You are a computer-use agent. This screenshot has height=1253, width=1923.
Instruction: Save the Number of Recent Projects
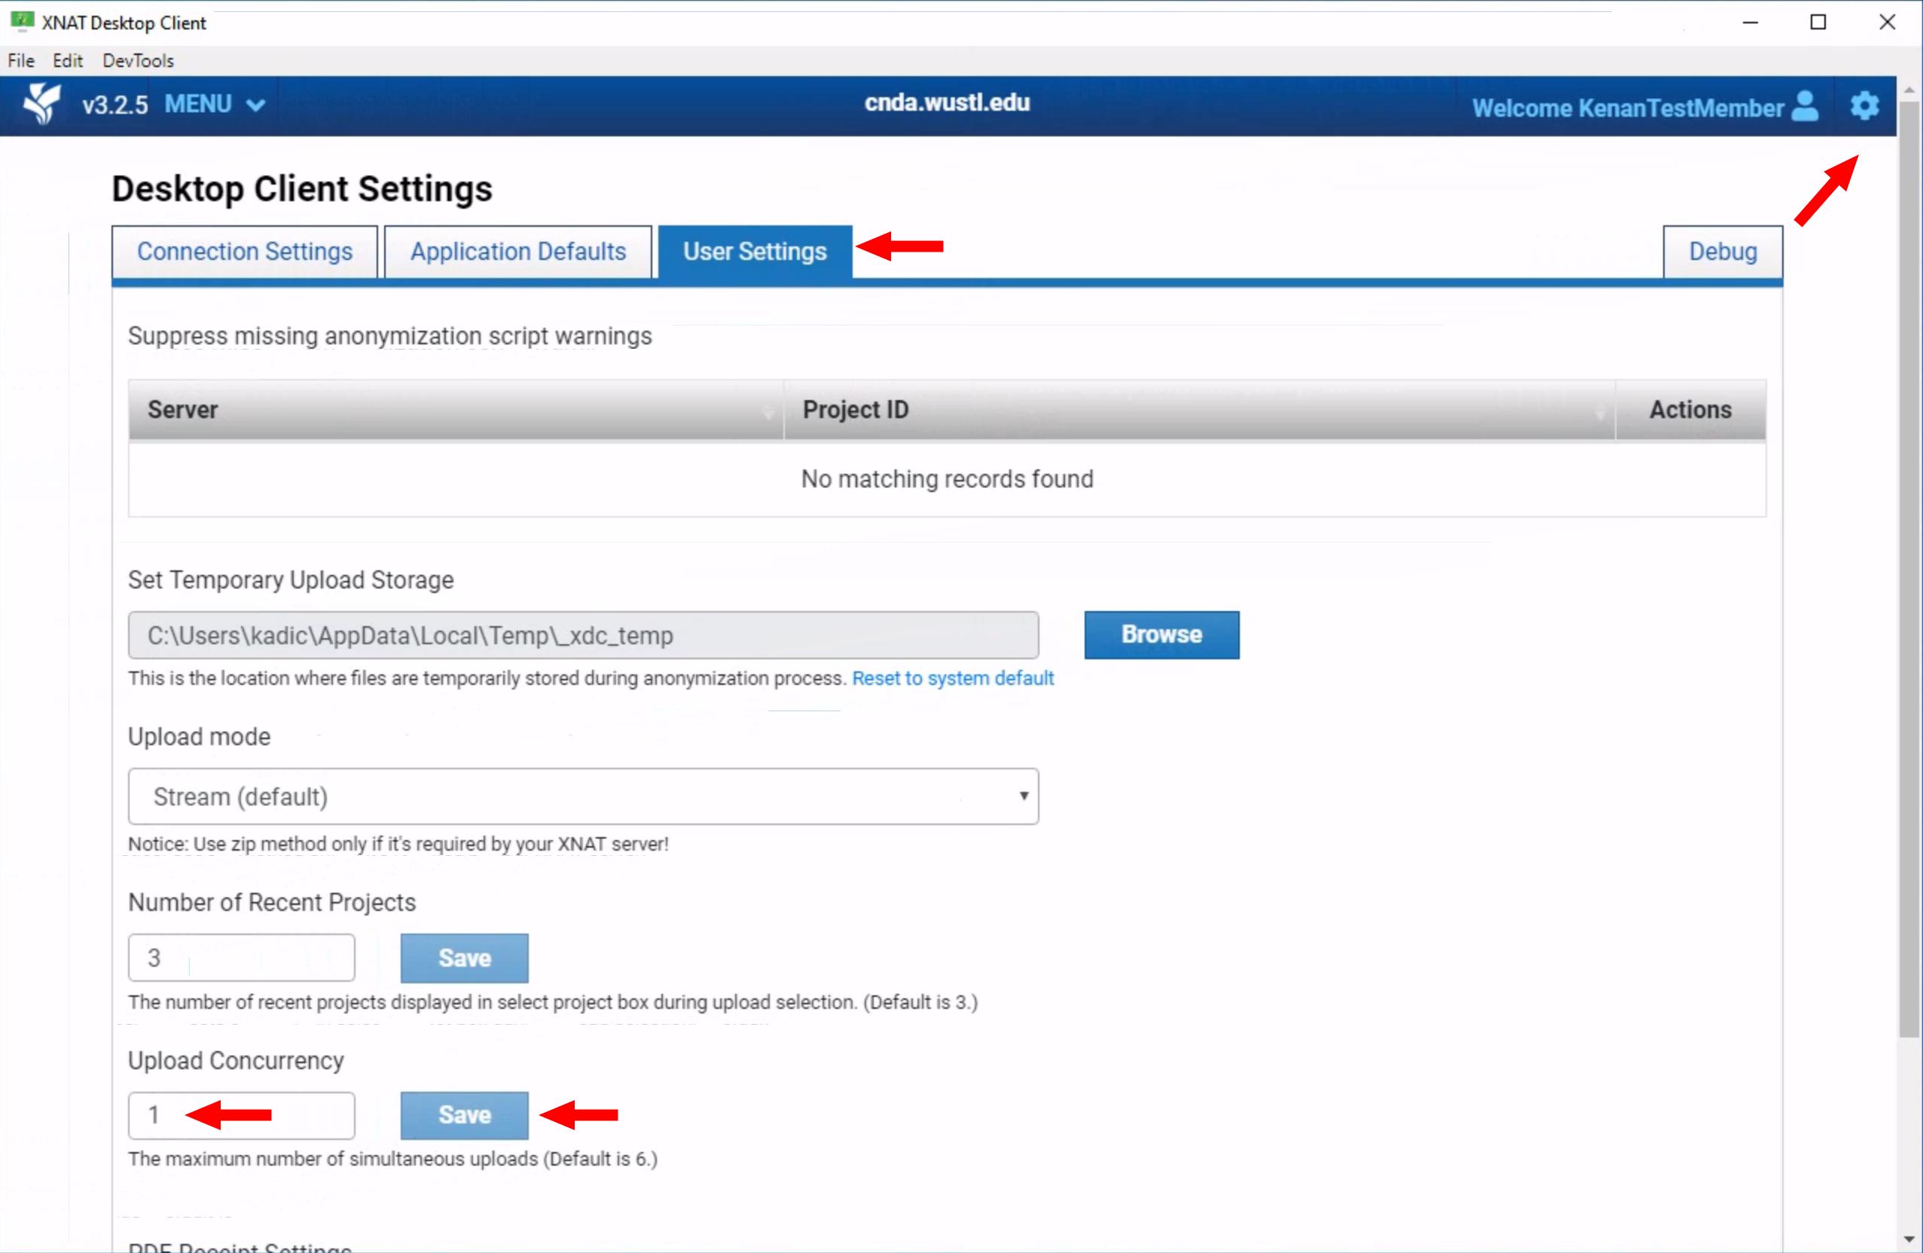click(x=464, y=958)
